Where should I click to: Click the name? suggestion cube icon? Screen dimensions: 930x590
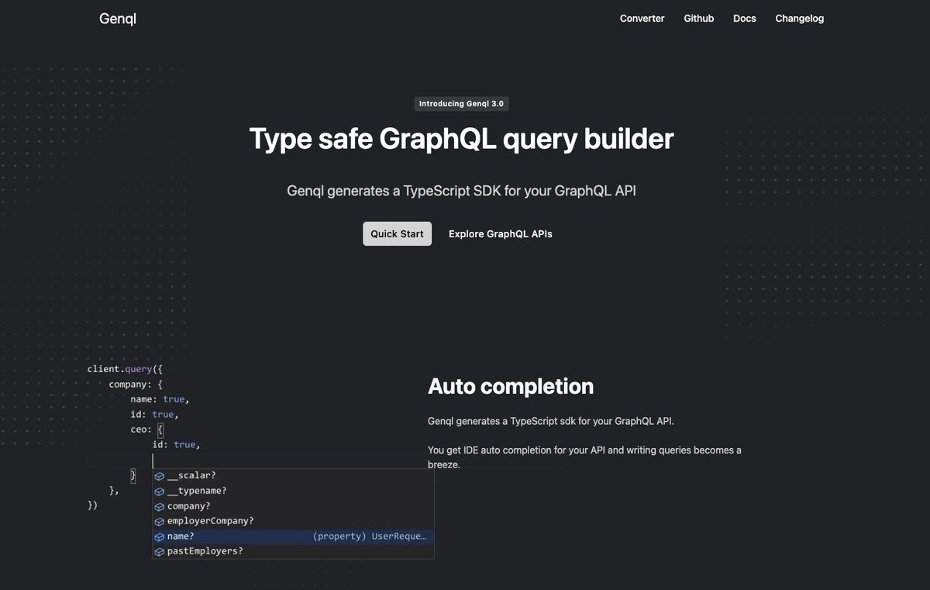pyautogui.click(x=160, y=537)
